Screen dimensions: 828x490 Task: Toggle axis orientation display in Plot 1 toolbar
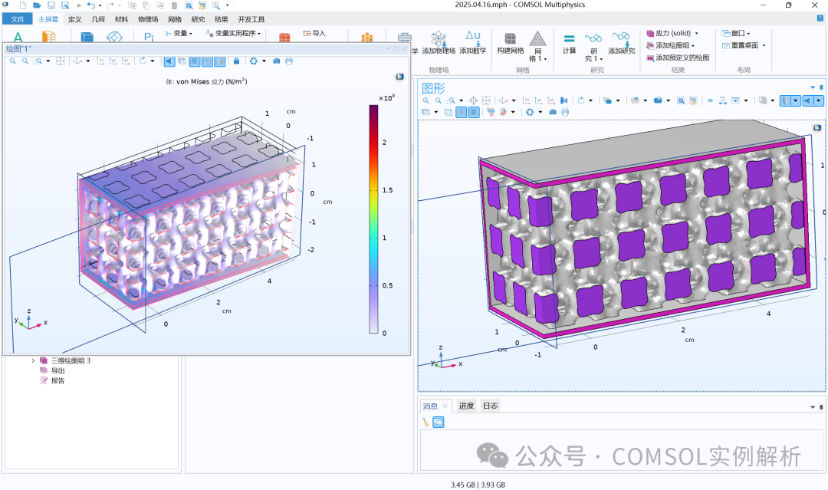208,61
